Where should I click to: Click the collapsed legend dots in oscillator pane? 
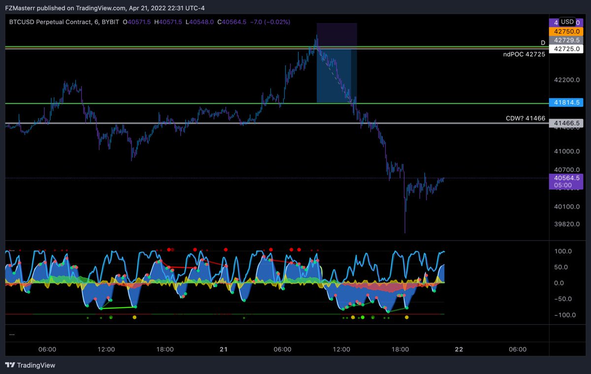[12, 250]
